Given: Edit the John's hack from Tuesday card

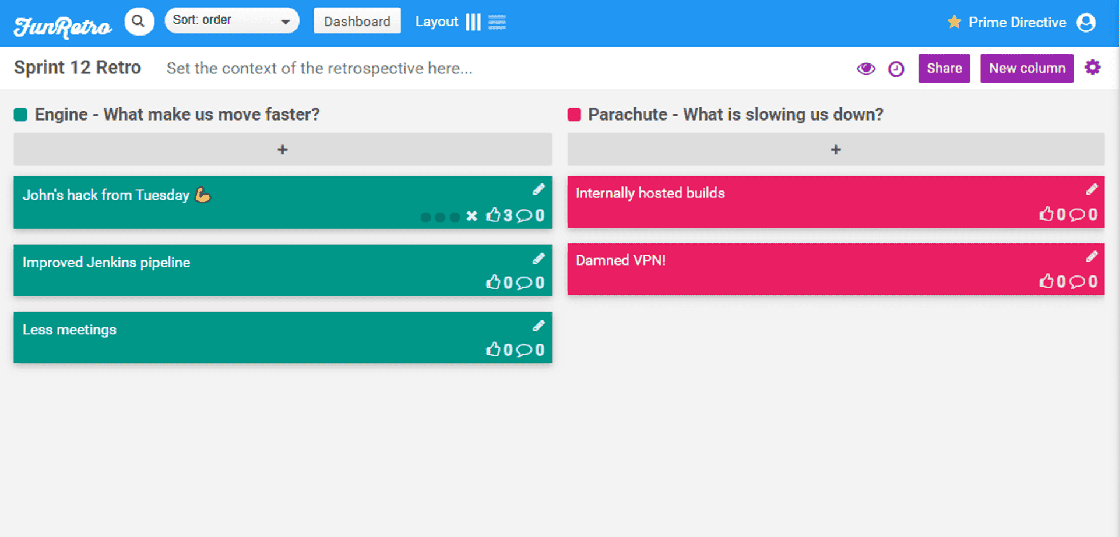Looking at the screenshot, I should (539, 189).
